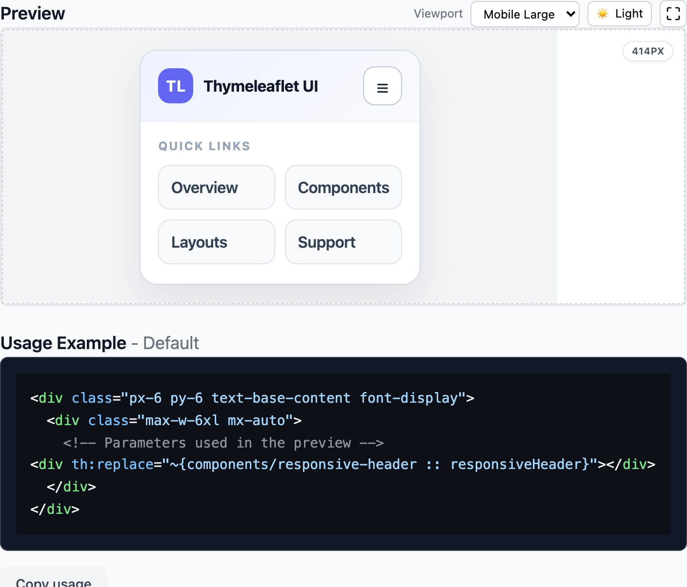The width and height of the screenshot is (687, 587).
Task: Open the Mobile Large viewport selector
Action: click(525, 14)
